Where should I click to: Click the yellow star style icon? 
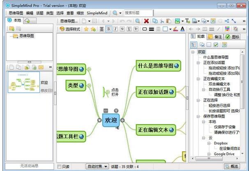[86, 29]
